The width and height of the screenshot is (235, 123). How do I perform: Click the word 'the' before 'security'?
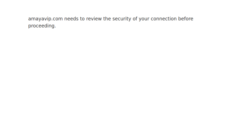point(107,19)
